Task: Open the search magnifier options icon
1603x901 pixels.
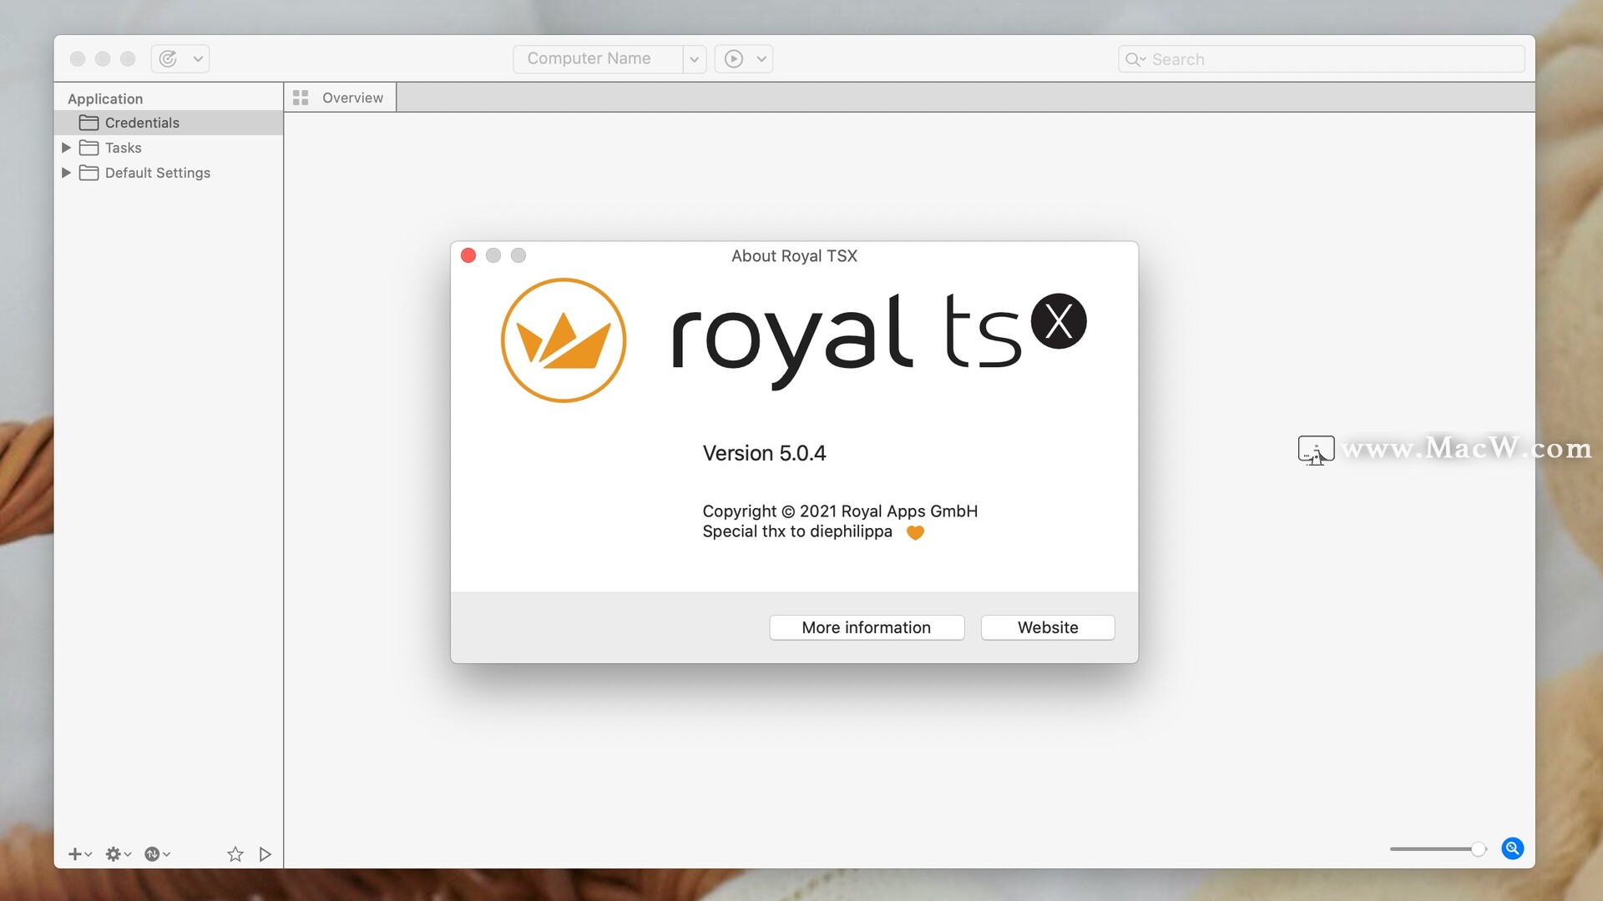Action: tap(1135, 59)
